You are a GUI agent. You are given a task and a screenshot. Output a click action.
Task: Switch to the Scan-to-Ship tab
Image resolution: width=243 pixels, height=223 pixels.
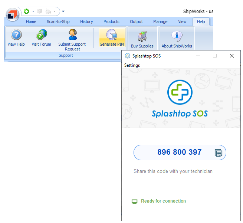coord(58,22)
